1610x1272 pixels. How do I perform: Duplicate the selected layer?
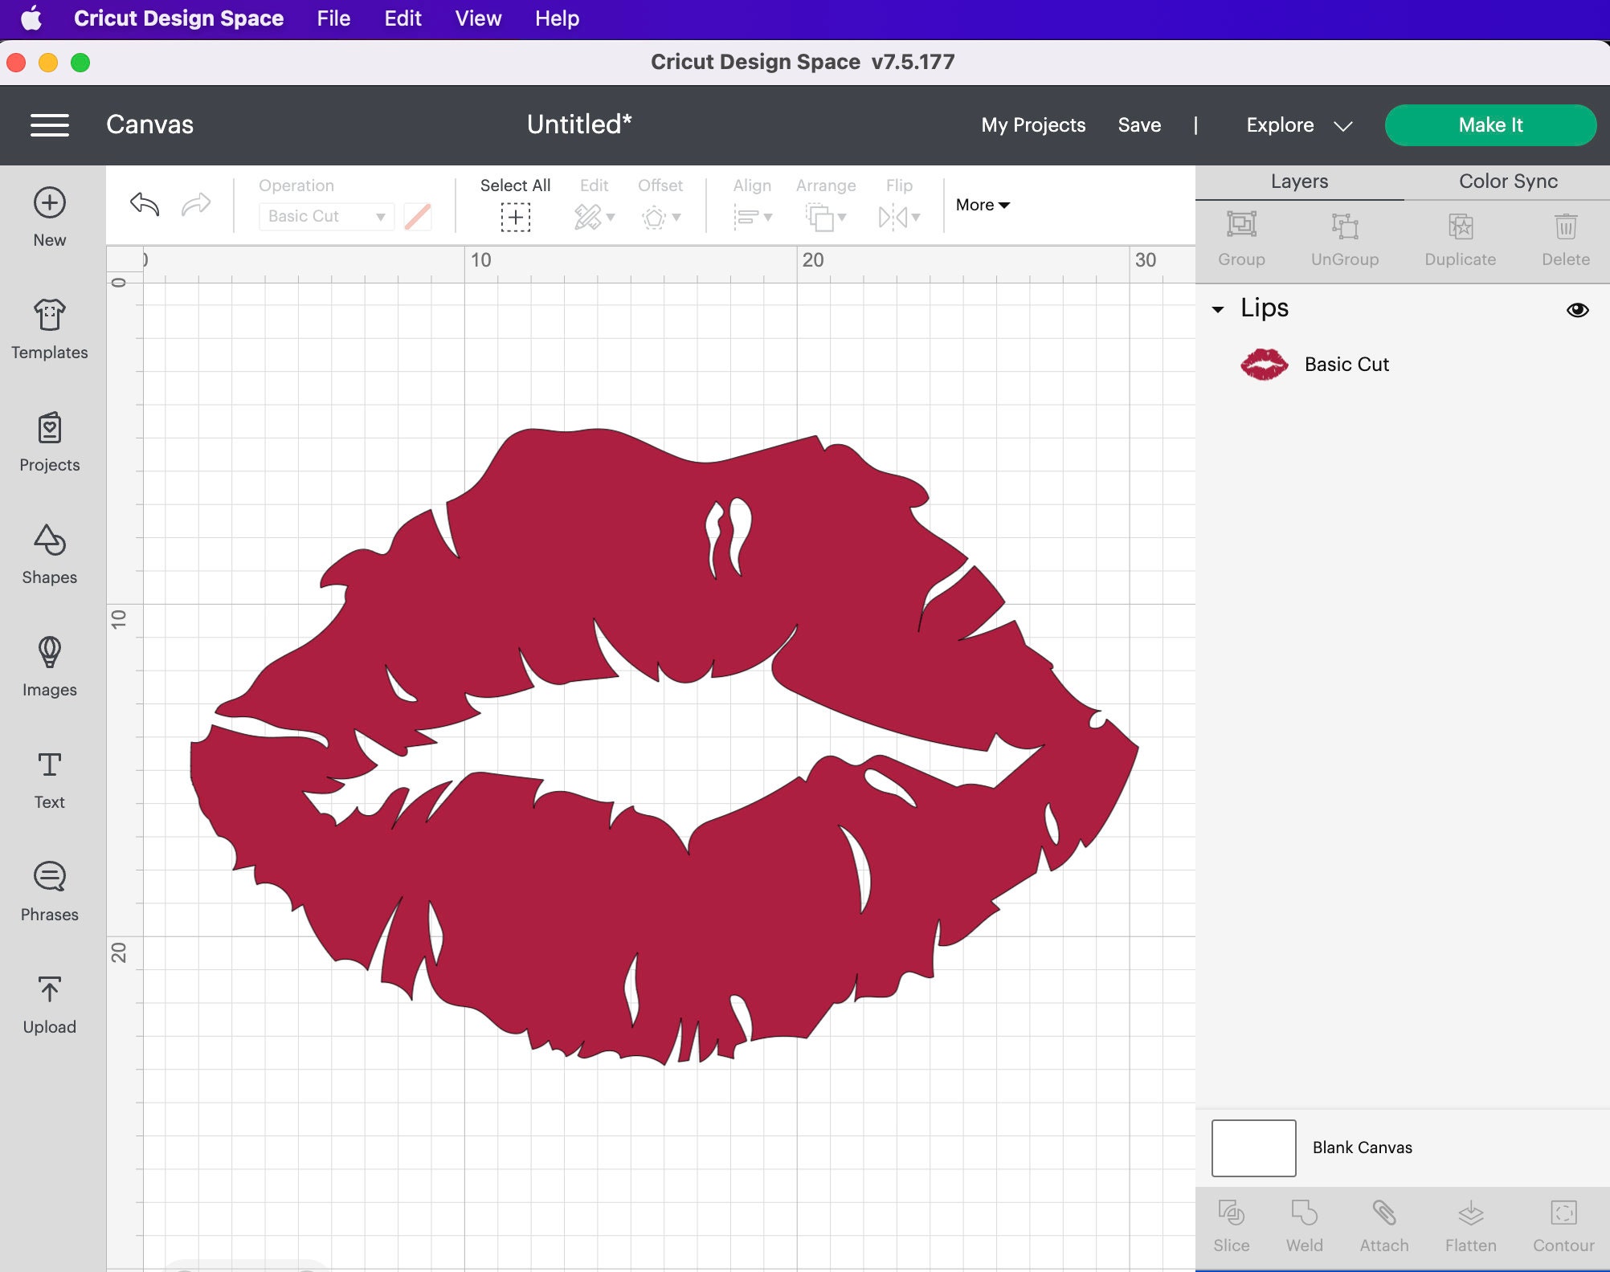pyautogui.click(x=1460, y=237)
